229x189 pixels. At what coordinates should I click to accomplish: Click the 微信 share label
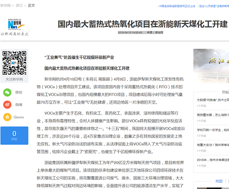coord(19,92)
